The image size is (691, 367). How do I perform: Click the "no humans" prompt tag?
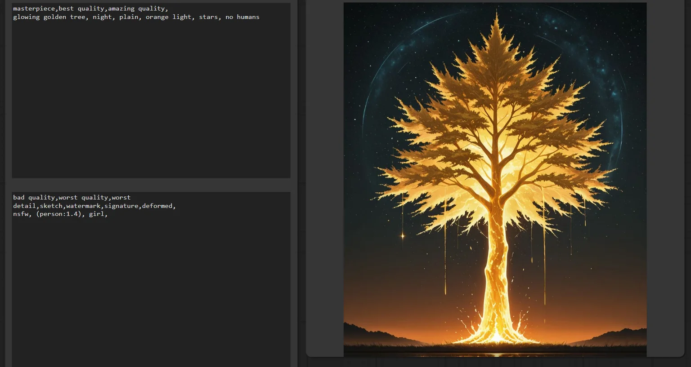point(242,17)
